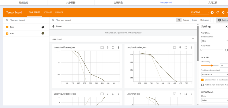Pin the classification_loss card
The image size is (228, 108).
coord(108,48)
